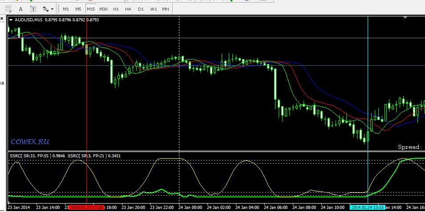Click the cyan 2014.01.24 13:15 time label

(x=368, y=208)
